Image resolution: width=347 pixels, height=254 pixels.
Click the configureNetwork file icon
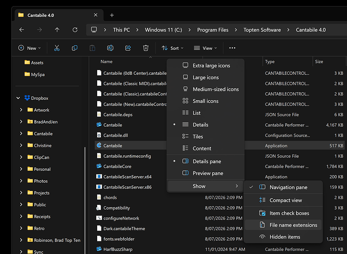99,218
